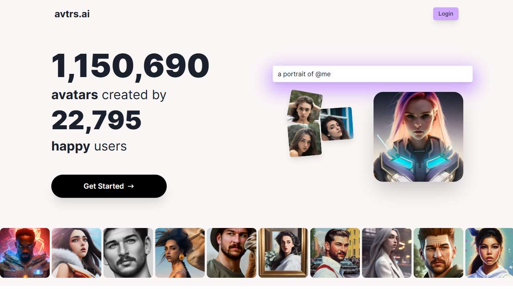Open the gold-framed painting portrait

tap(283, 253)
